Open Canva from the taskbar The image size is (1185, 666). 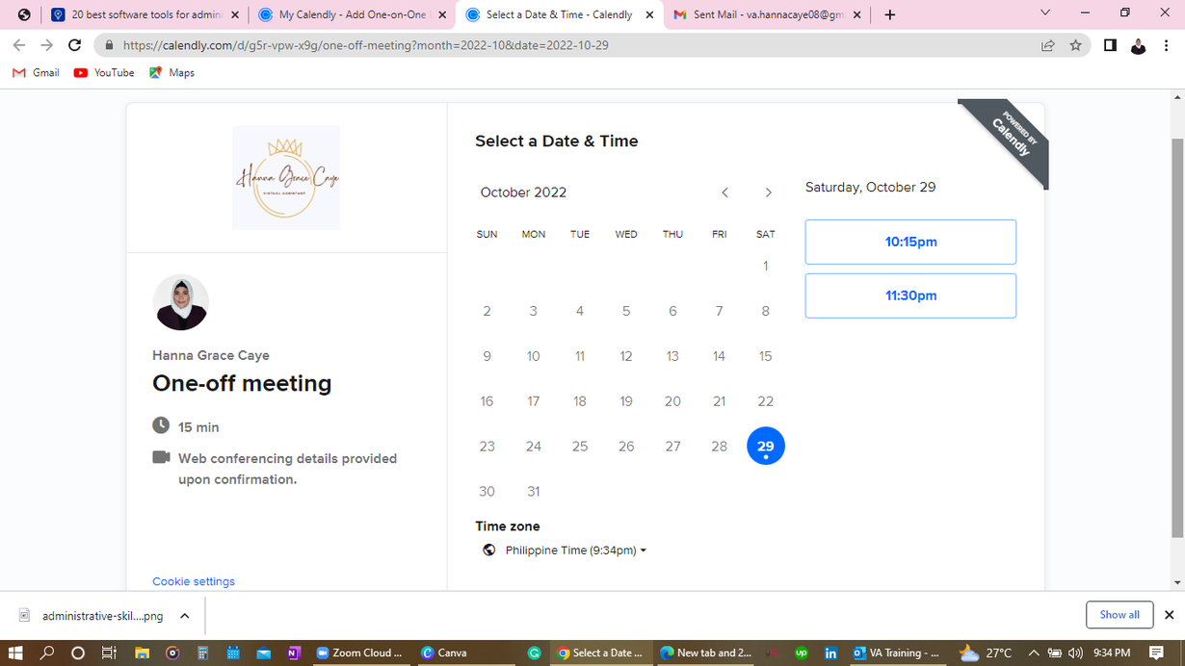(445, 653)
